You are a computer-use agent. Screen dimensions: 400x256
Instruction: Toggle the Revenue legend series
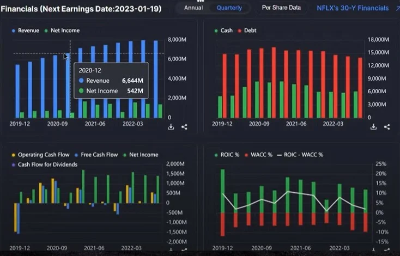click(x=26, y=31)
